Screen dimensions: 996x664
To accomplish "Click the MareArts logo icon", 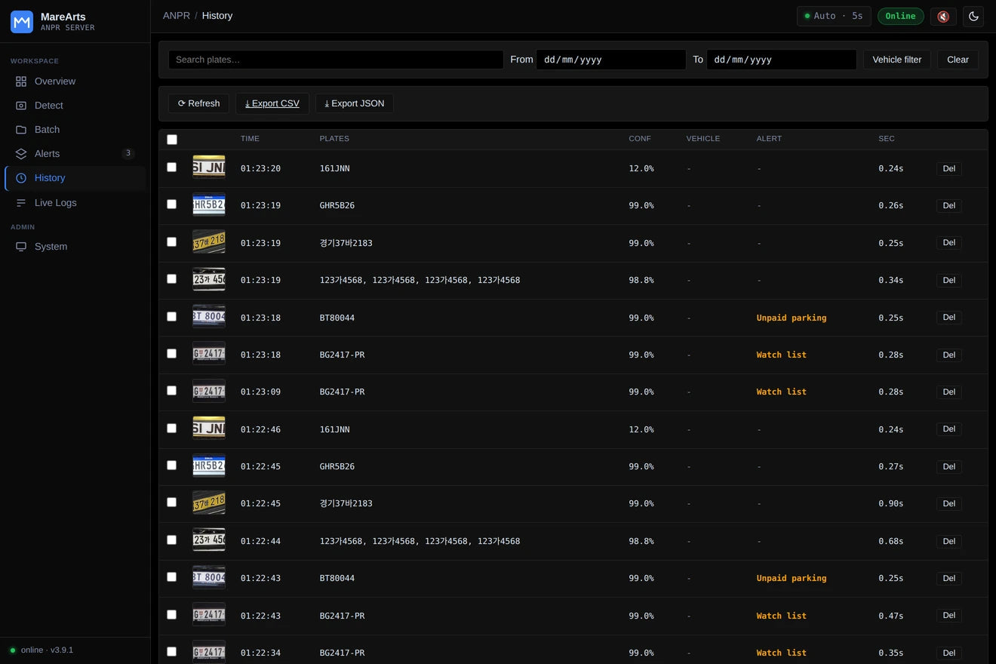I will click(x=22, y=22).
